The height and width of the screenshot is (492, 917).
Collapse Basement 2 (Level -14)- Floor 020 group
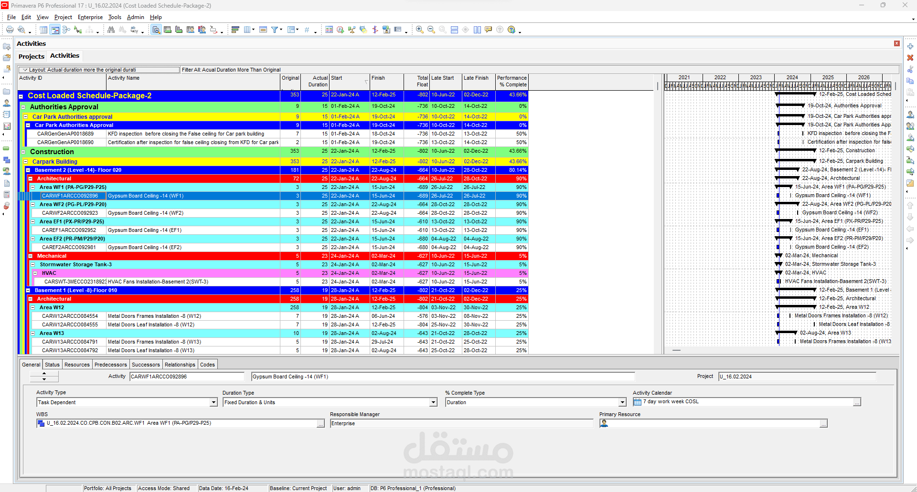[28, 170]
